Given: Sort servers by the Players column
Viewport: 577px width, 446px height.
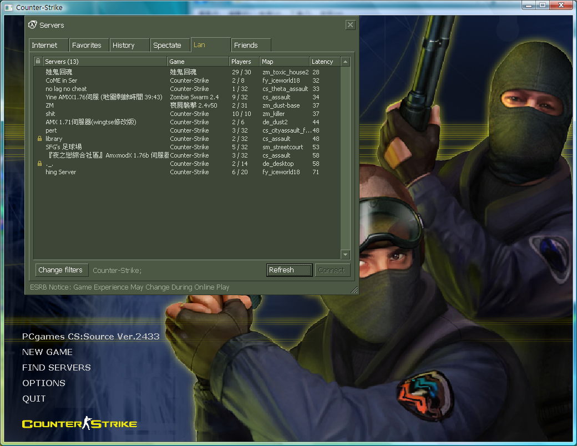Looking at the screenshot, I should (x=242, y=61).
